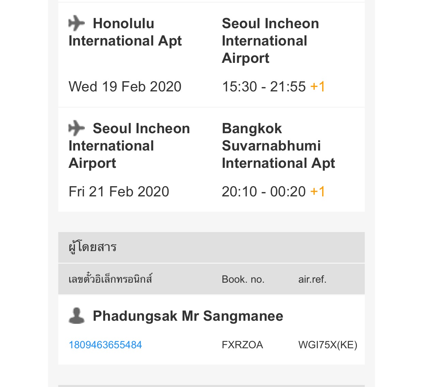
Task: Click the ผู้โดยสาร section header
Action: coord(93,247)
